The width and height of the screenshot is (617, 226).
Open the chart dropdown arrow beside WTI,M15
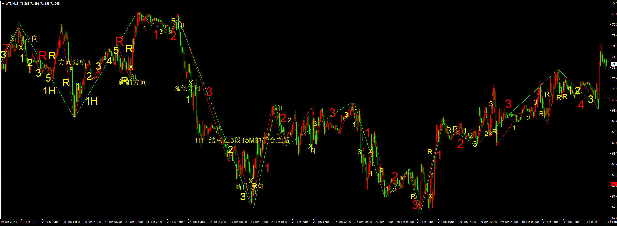[3, 4]
